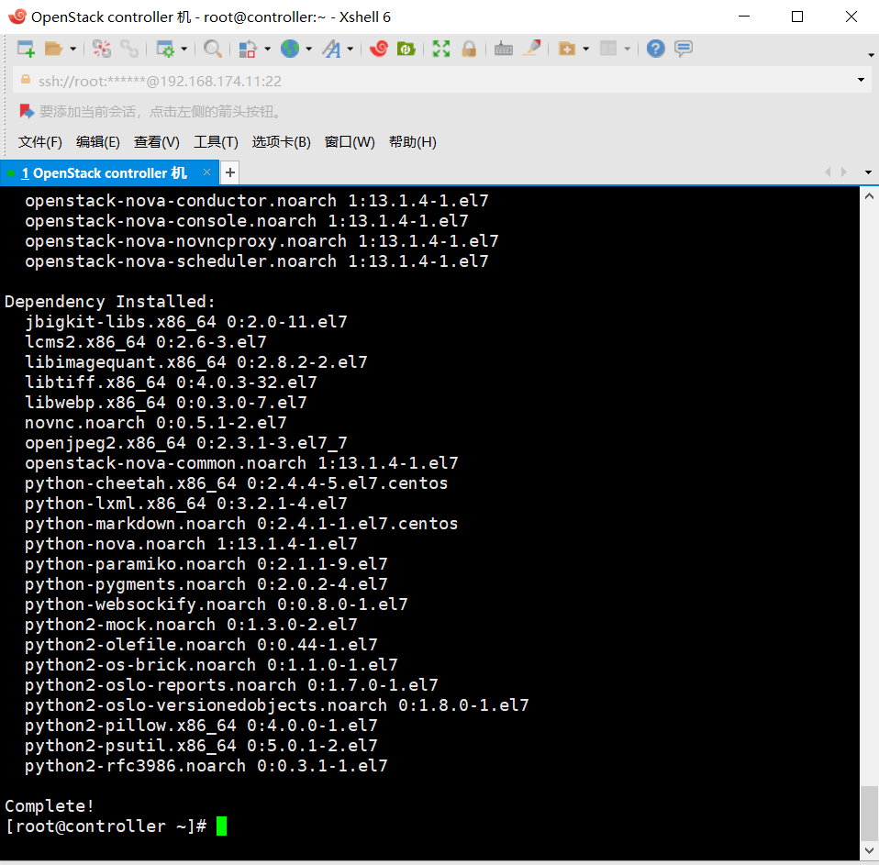879x865 pixels.
Task: Click 'python2-rfc3986.noarch' package line
Action: coord(206,766)
